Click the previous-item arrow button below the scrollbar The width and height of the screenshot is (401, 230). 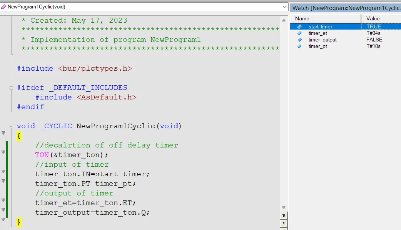284,223
